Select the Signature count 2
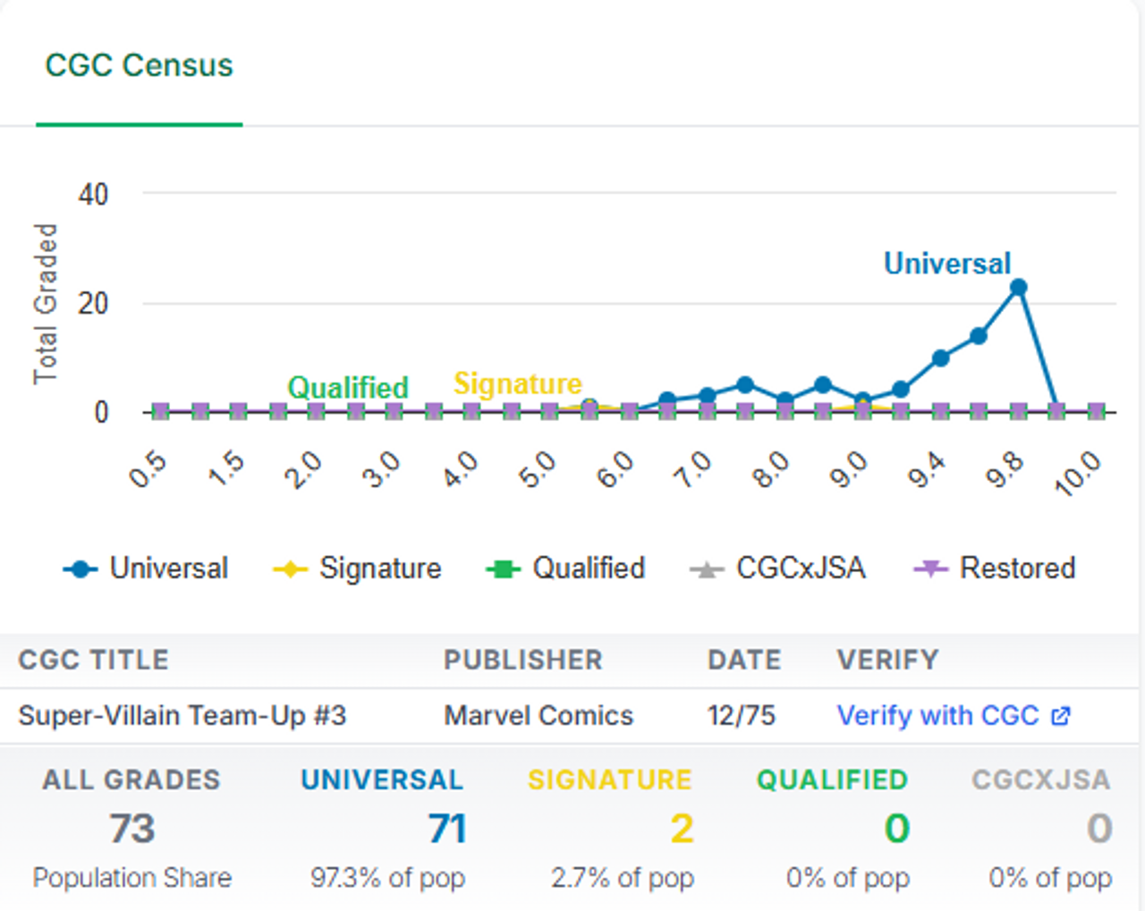The image size is (1145, 911). tap(682, 830)
